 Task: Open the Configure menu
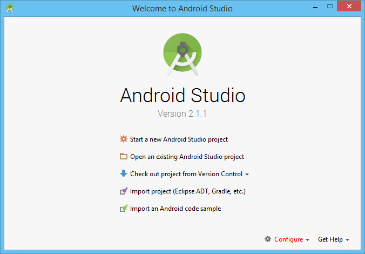click(x=288, y=239)
